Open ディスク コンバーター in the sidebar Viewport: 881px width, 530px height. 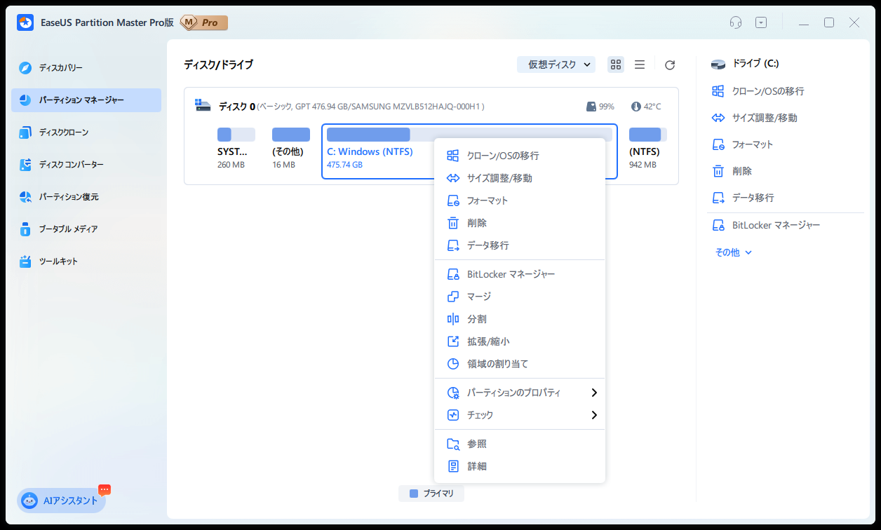(x=86, y=165)
